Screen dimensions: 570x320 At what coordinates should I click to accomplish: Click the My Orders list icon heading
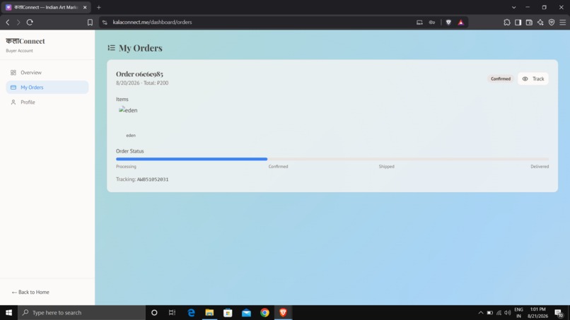coord(111,47)
